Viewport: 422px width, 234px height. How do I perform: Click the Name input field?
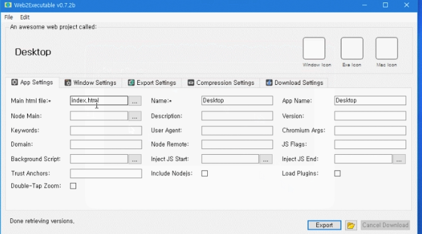(x=237, y=101)
